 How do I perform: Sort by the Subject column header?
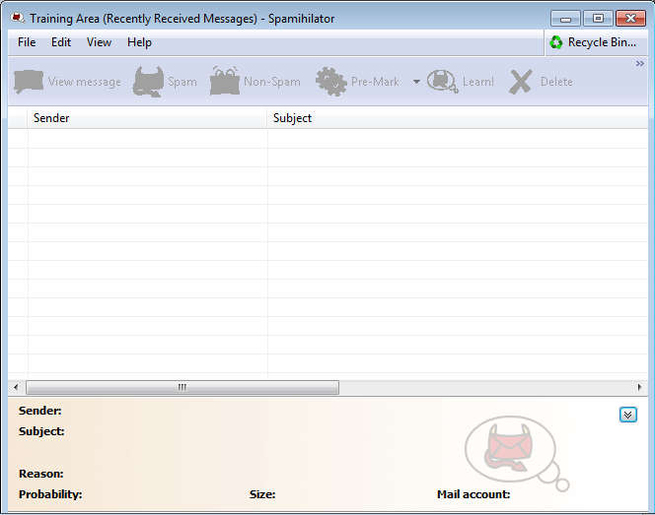click(x=458, y=118)
